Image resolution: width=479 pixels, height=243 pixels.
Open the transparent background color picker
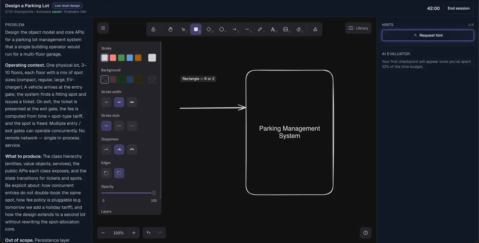pyautogui.click(x=152, y=80)
